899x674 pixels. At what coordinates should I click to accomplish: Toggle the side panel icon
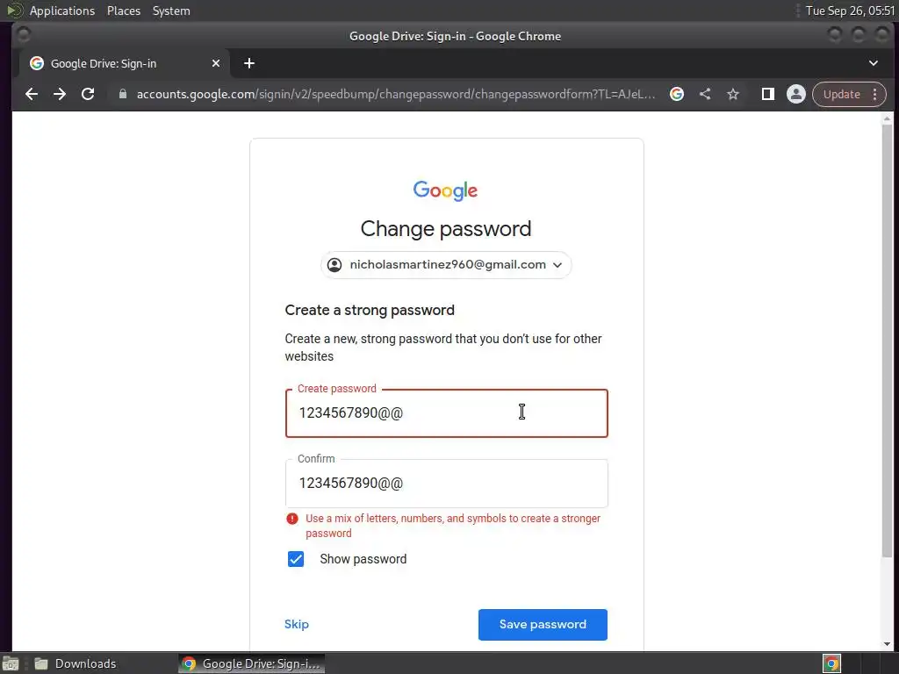tap(767, 94)
